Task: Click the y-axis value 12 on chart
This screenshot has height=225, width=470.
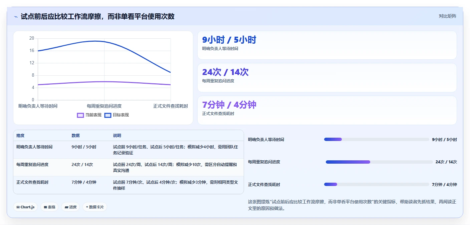Action: click(32, 63)
